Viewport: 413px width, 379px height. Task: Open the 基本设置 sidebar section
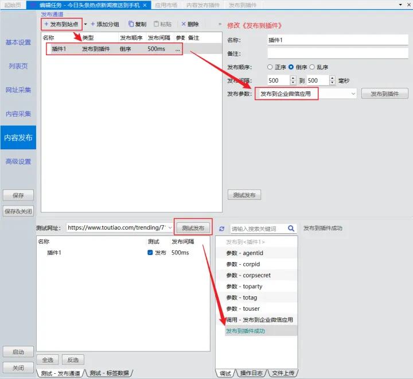pos(18,42)
